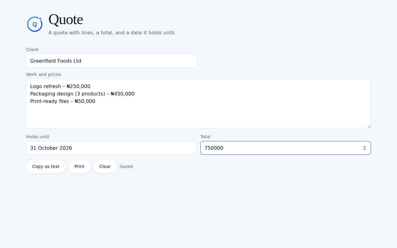Click the Client label
This screenshot has height=248, width=397.
point(32,50)
